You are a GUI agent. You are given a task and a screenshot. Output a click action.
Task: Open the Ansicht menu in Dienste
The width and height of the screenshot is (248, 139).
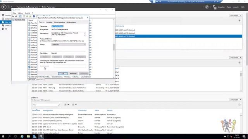tap(28, 13)
